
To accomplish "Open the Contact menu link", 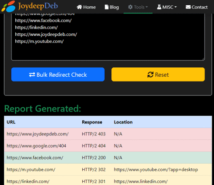I will tap(196, 7).
